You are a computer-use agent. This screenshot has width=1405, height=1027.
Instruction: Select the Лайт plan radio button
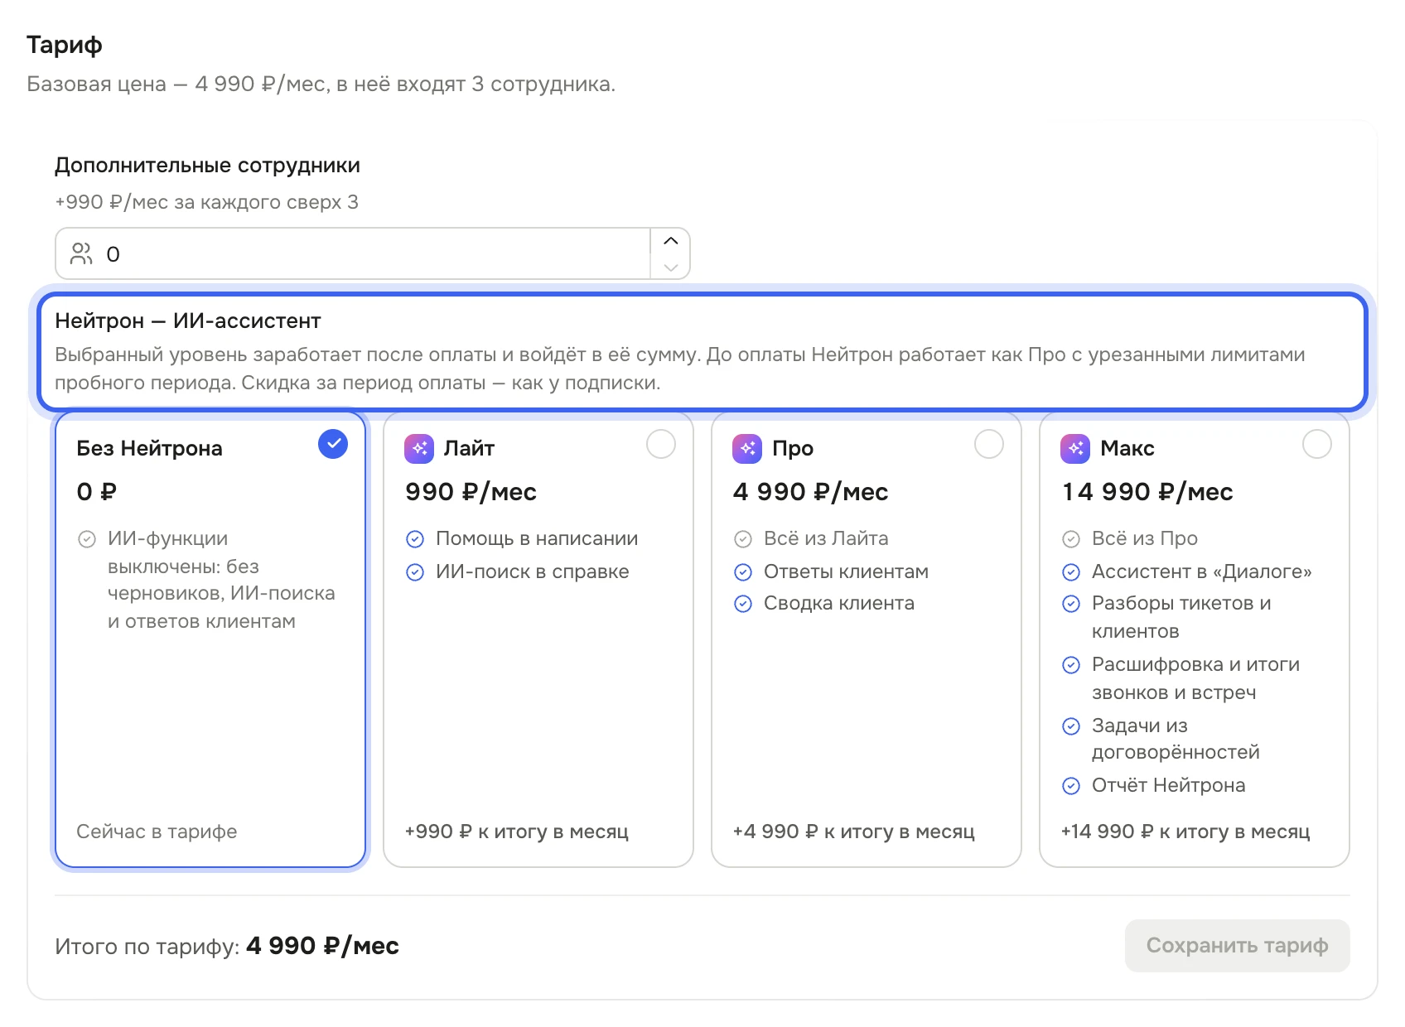(661, 444)
